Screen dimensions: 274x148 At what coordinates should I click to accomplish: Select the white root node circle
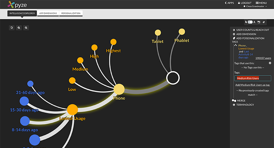click(173, 78)
